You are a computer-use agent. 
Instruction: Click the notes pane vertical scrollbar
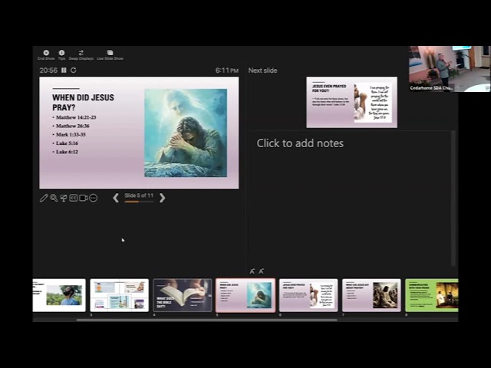(453, 199)
